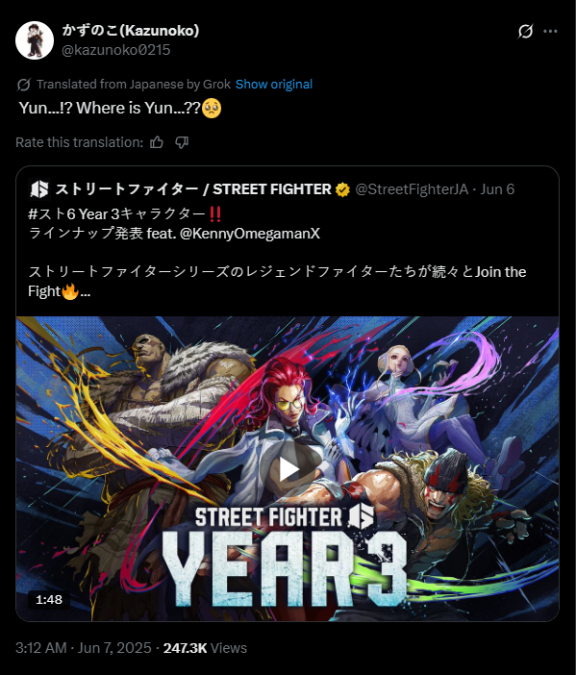Viewport: 576px width, 675px height.
Task: Click the Street Fighter logo avatar in quoted post
Action: click(x=39, y=189)
